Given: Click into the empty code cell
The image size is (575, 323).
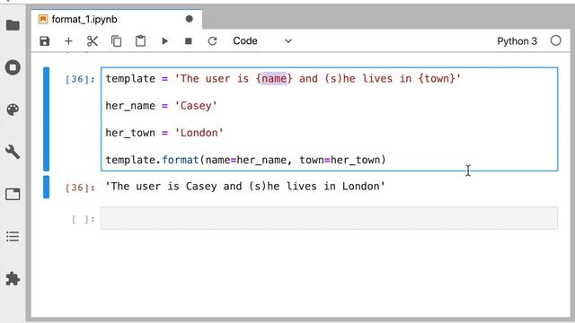Looking at the screenshot, I should 330,218.
